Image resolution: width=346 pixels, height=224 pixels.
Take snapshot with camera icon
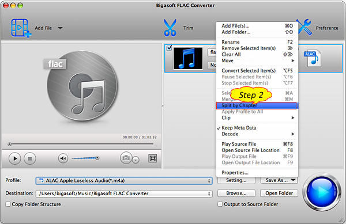tap(126, 158)
